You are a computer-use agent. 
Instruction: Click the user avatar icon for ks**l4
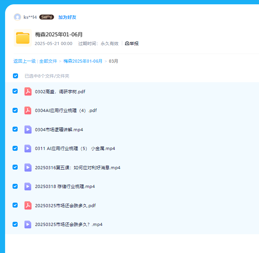point(17,17)
